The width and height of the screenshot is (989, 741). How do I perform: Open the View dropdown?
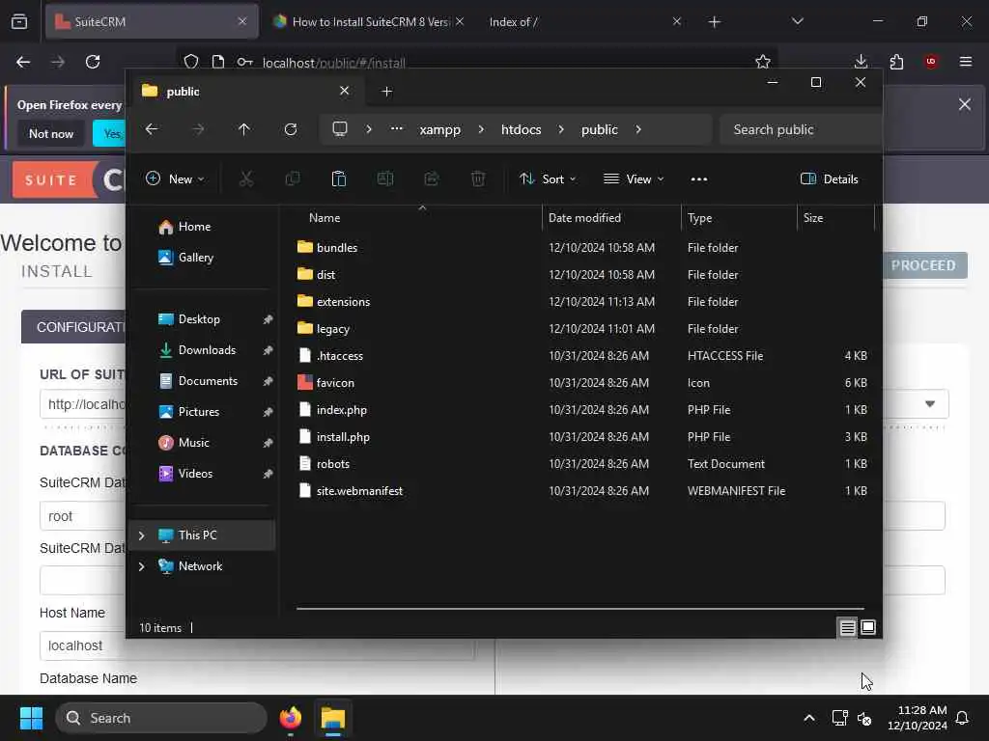pos(634,178)
